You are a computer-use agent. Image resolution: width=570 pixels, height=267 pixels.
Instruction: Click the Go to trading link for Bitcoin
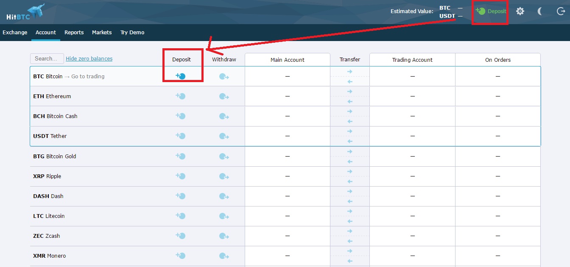point(88,76)
